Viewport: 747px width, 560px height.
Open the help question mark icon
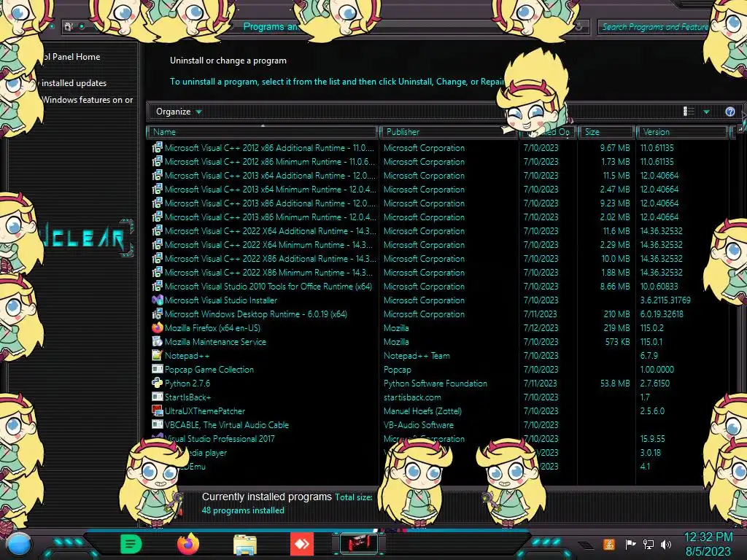click(x=729, y=112)
